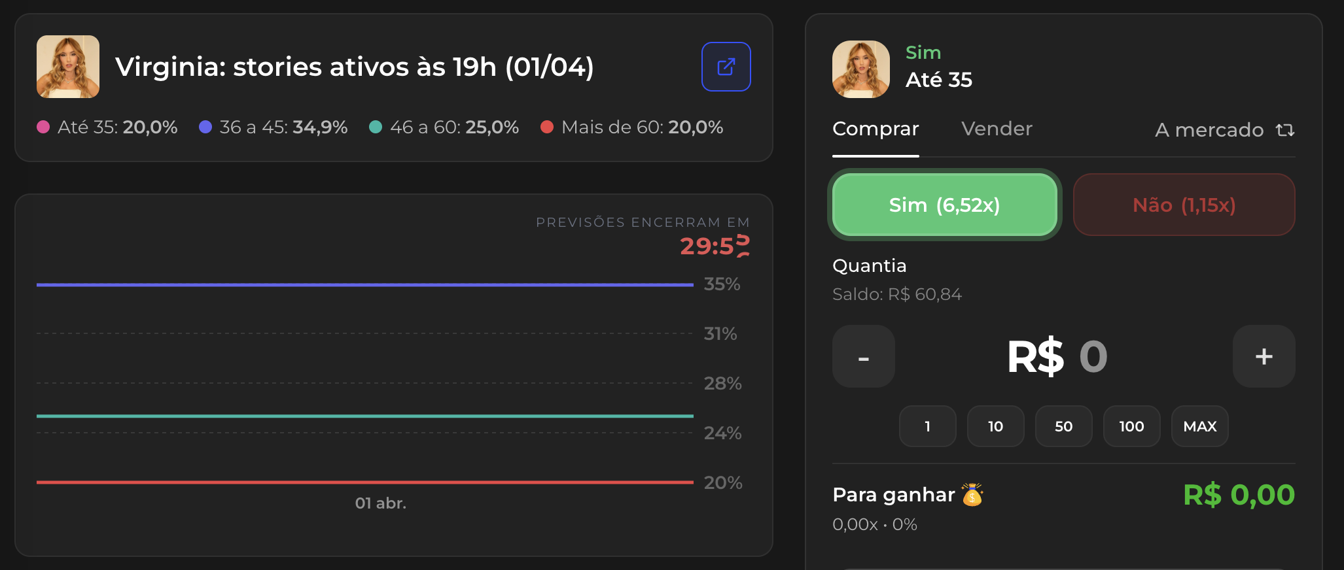The width and height of the screenshot is (1344, 570).
Task: Toggle the red "Mais de 60" legend dot
Action: [548, 127]
